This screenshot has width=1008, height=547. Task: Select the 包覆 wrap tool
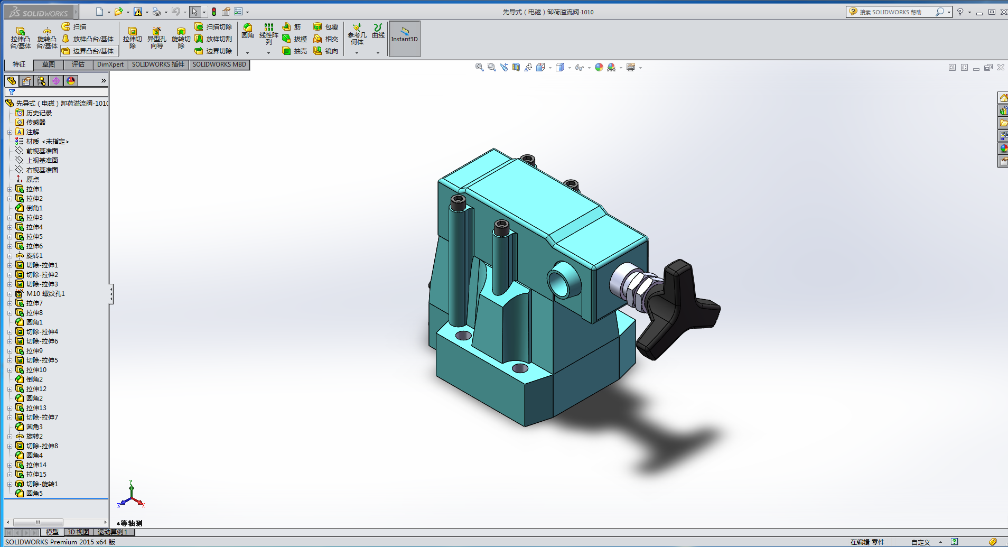[325, 26]
